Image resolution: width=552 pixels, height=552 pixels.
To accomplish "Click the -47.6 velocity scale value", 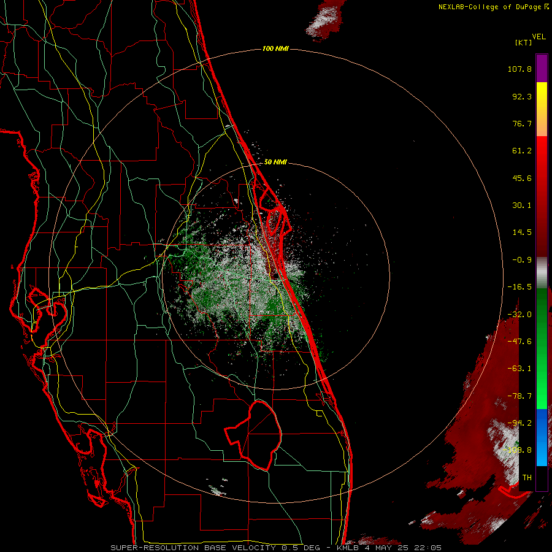I will [x=519, y=342].
